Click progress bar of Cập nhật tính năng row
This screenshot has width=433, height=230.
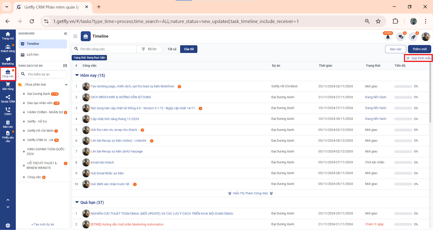(x=403, y=119)
